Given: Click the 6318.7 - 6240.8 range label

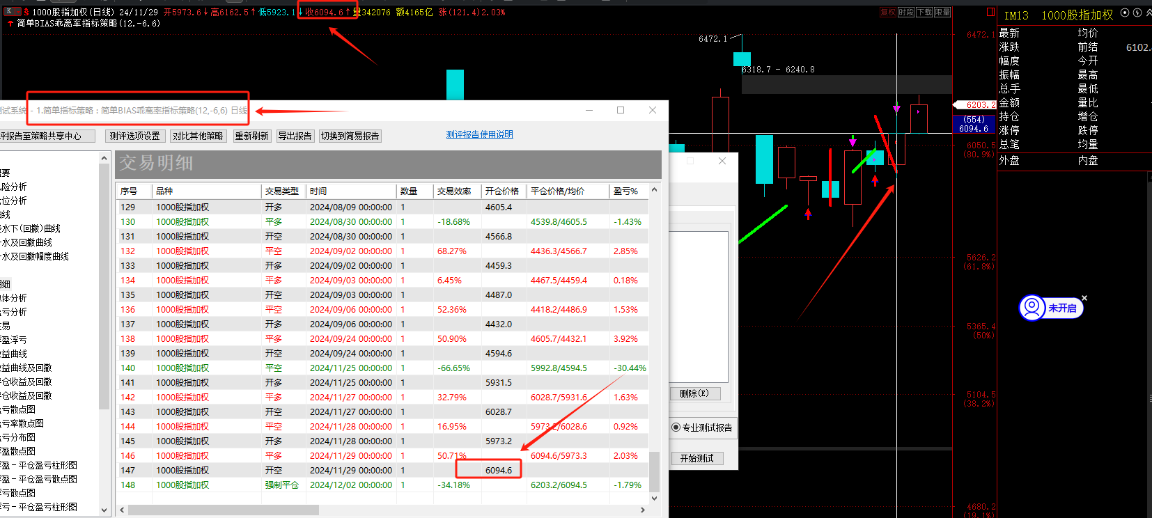Looking at the screenshot, I should 778,70.
